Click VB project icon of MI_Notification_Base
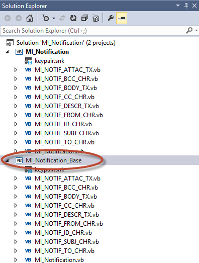Image resolution: width=199 pixels, height=263 pixels. 19,160
